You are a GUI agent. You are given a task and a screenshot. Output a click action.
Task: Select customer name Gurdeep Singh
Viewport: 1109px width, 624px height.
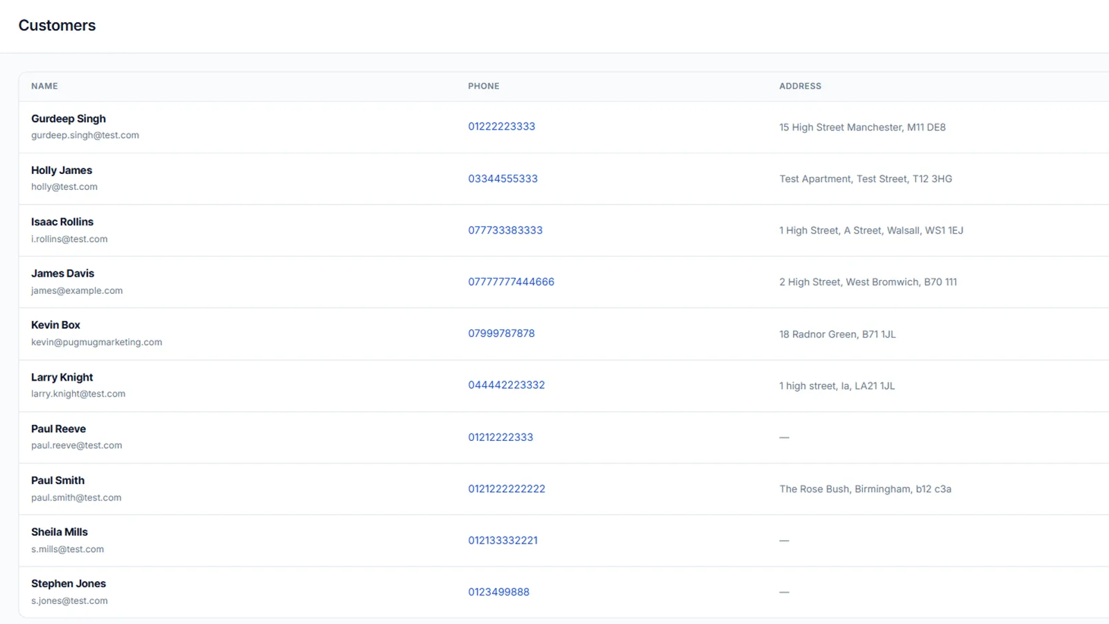[69, 119]
